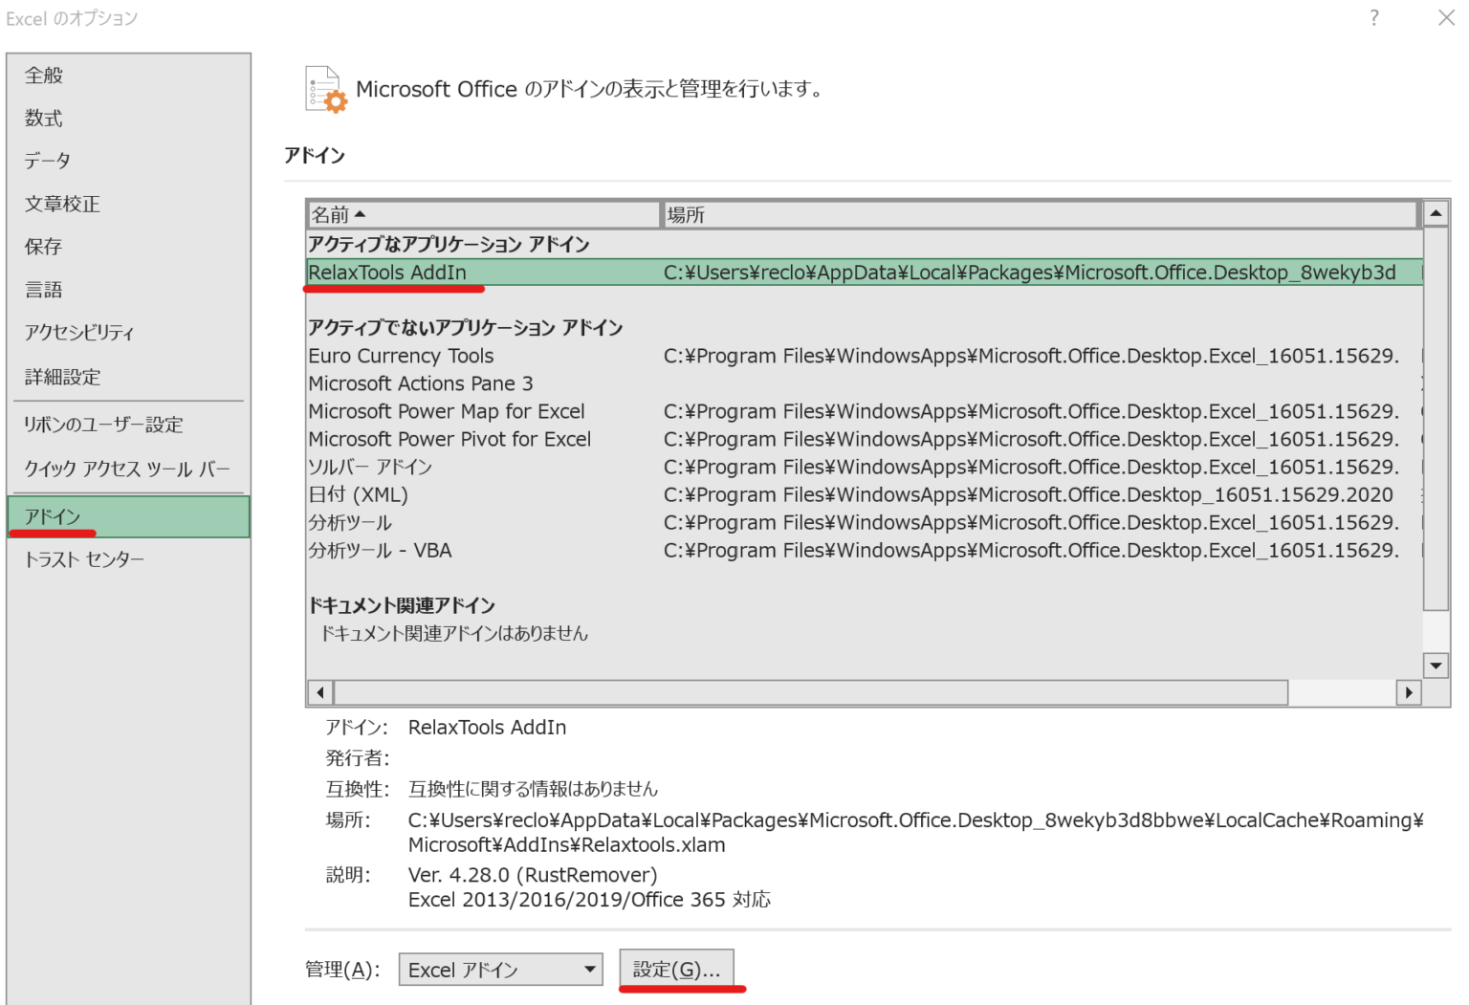Switch to the アドイン category in the sidebar
1469x1005 pixels.
[54, 515]
